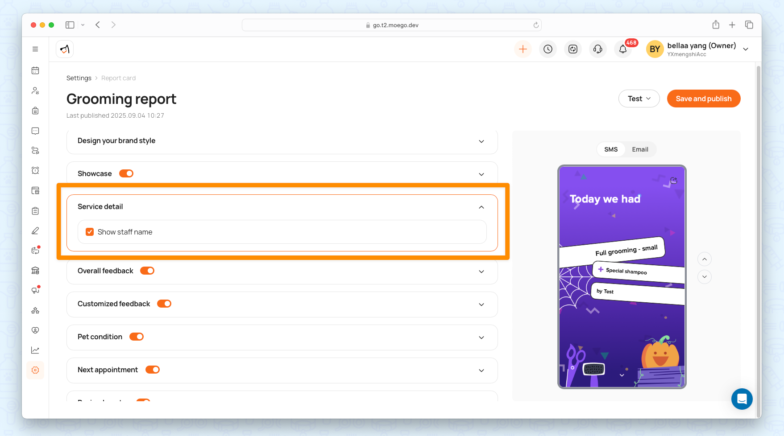This screenshot has height=436, width=784.
Task: Click the headset support icon
Action: [x=598, y=49]
